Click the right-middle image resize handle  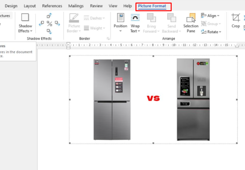(237, 99)
